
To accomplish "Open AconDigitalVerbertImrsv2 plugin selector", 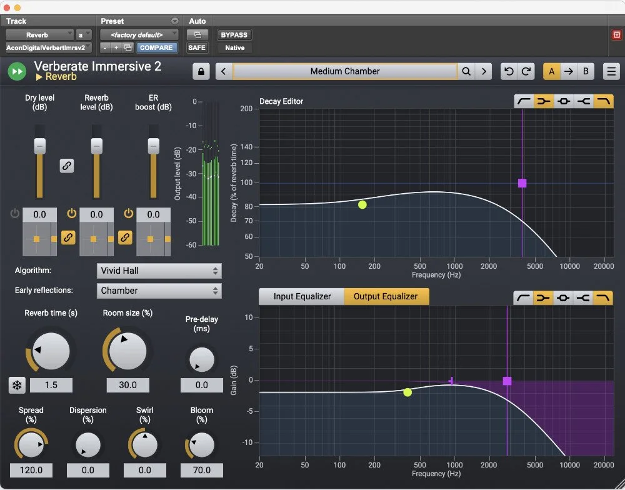I will click(49, 47).
